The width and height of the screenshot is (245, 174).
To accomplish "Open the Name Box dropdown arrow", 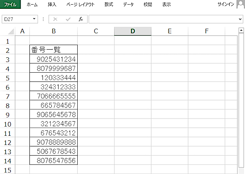I will (x=34, y=19).
